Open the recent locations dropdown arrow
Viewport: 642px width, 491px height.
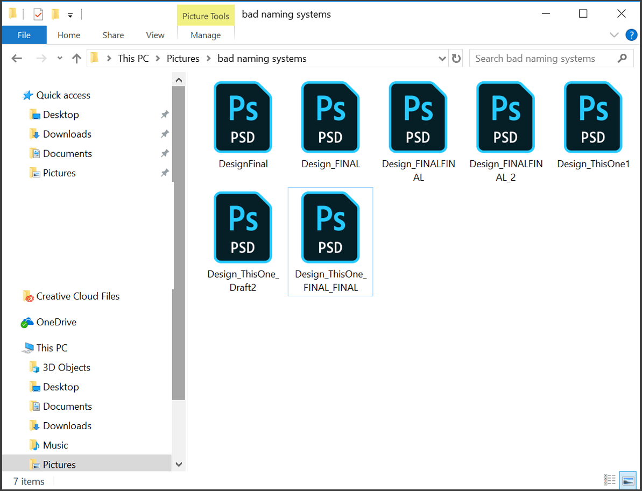click(60, 59)
